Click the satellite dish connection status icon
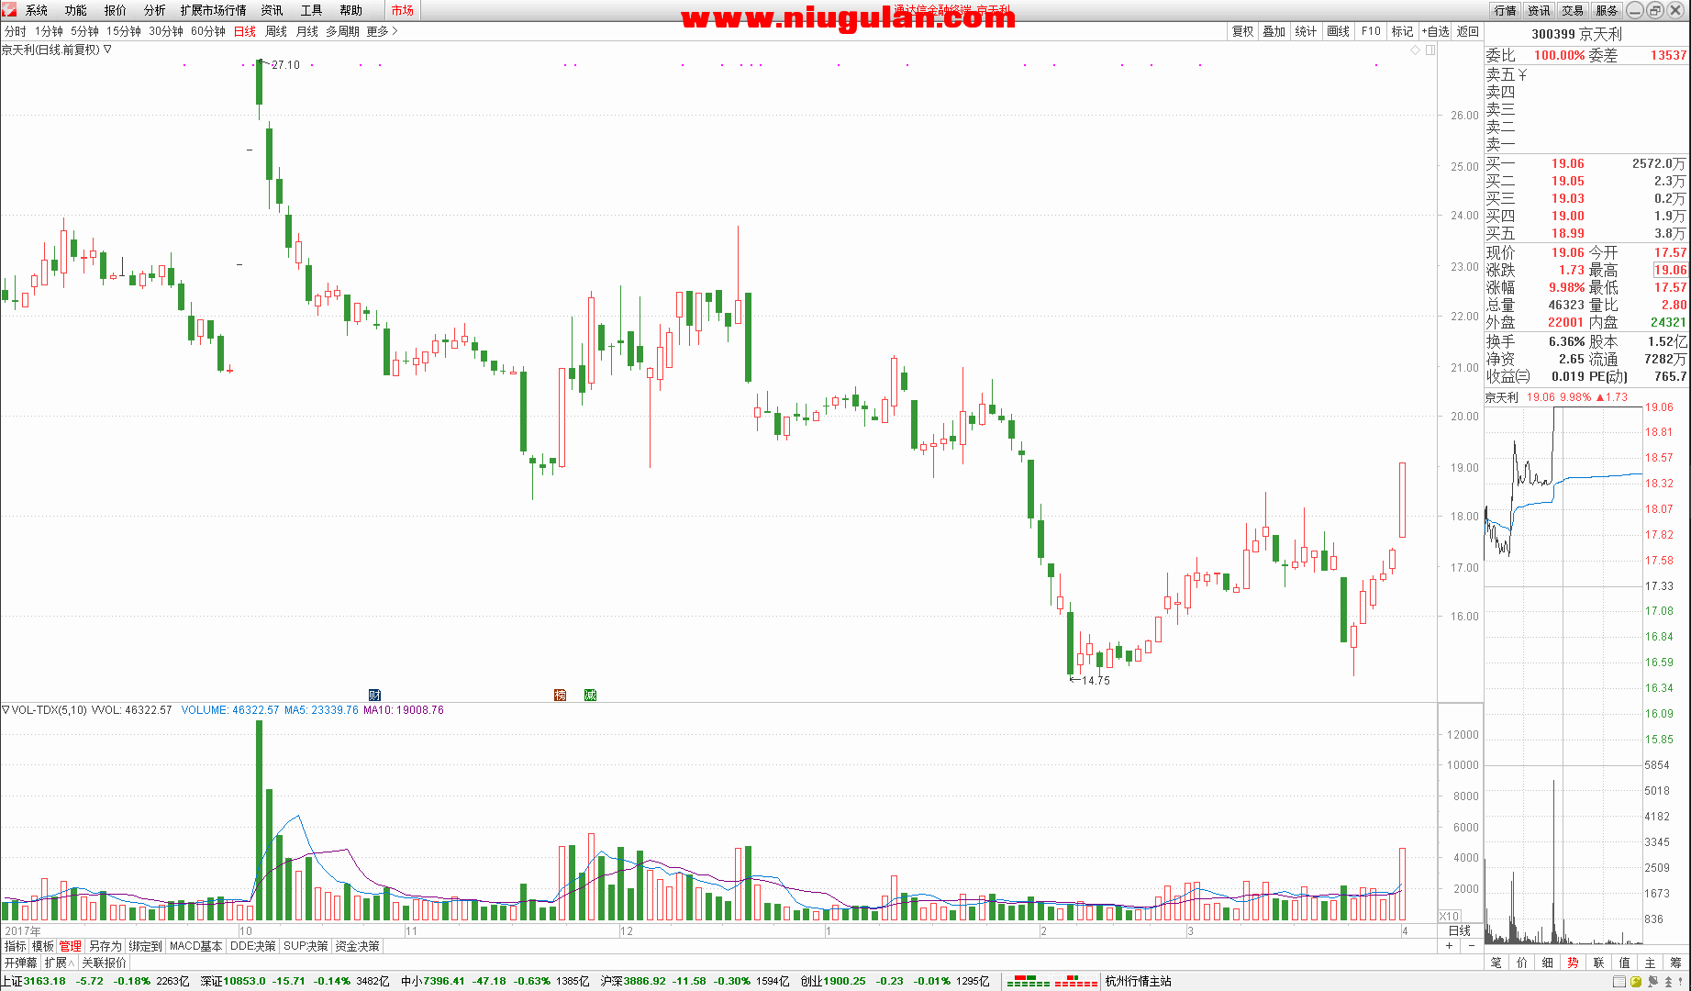Viewport: 1691px width, 991px height. [x=1652, y=982]
